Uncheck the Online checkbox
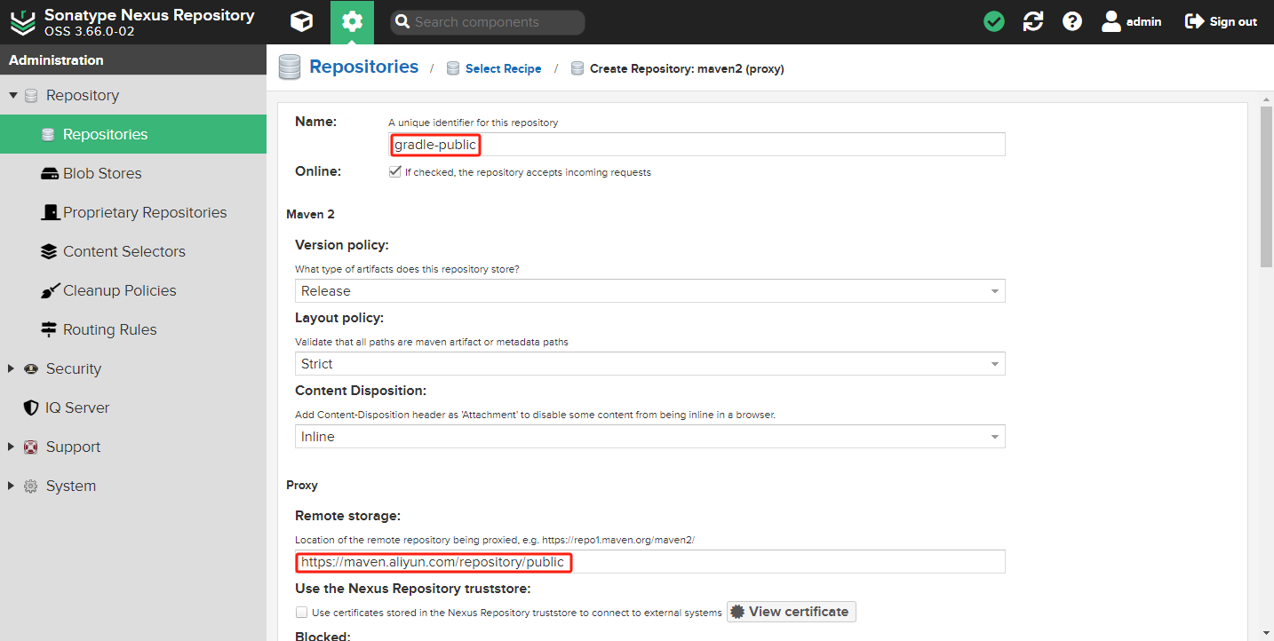This screenshot has width=1274, height=641. tap(395, 172)
